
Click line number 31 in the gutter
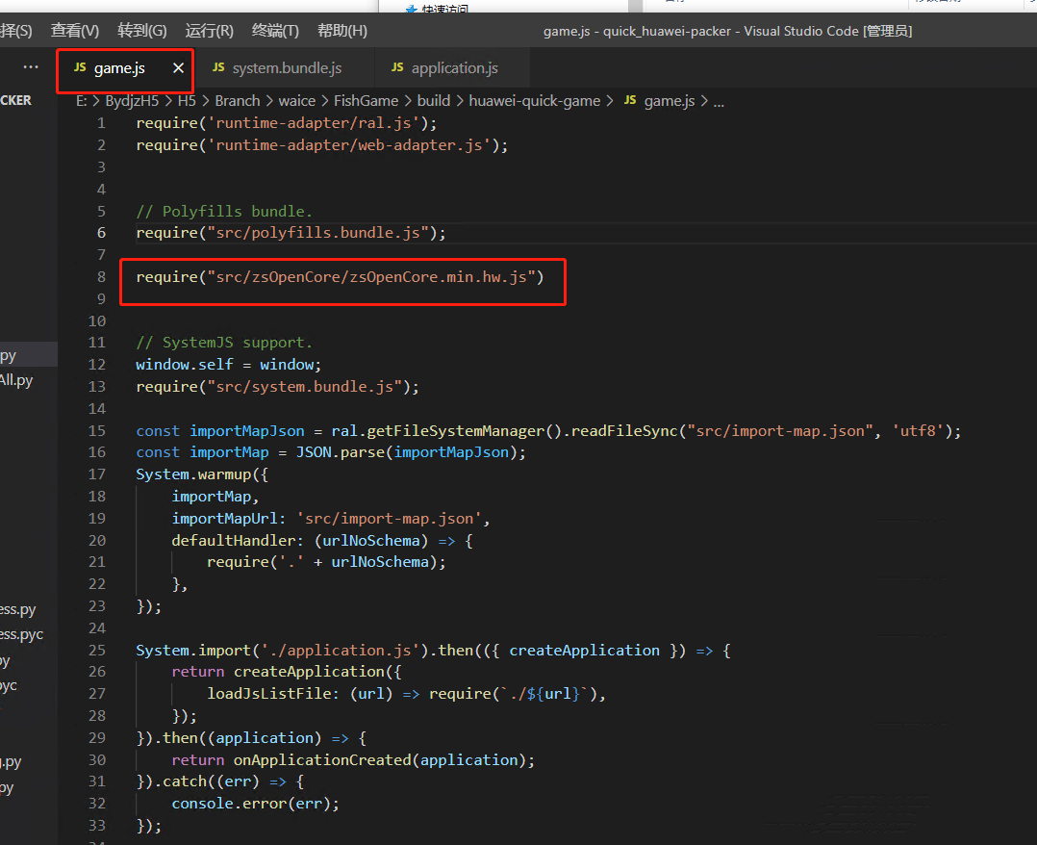pos(96,781)
